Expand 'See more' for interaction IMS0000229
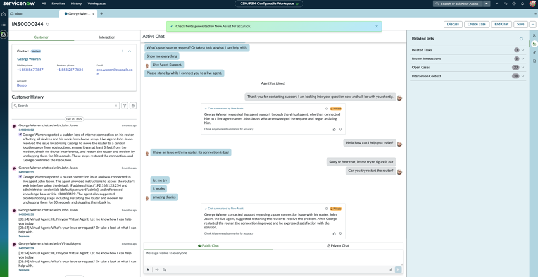Image resolution: width=538 pixels, height=277 pixels. [24, 270]
